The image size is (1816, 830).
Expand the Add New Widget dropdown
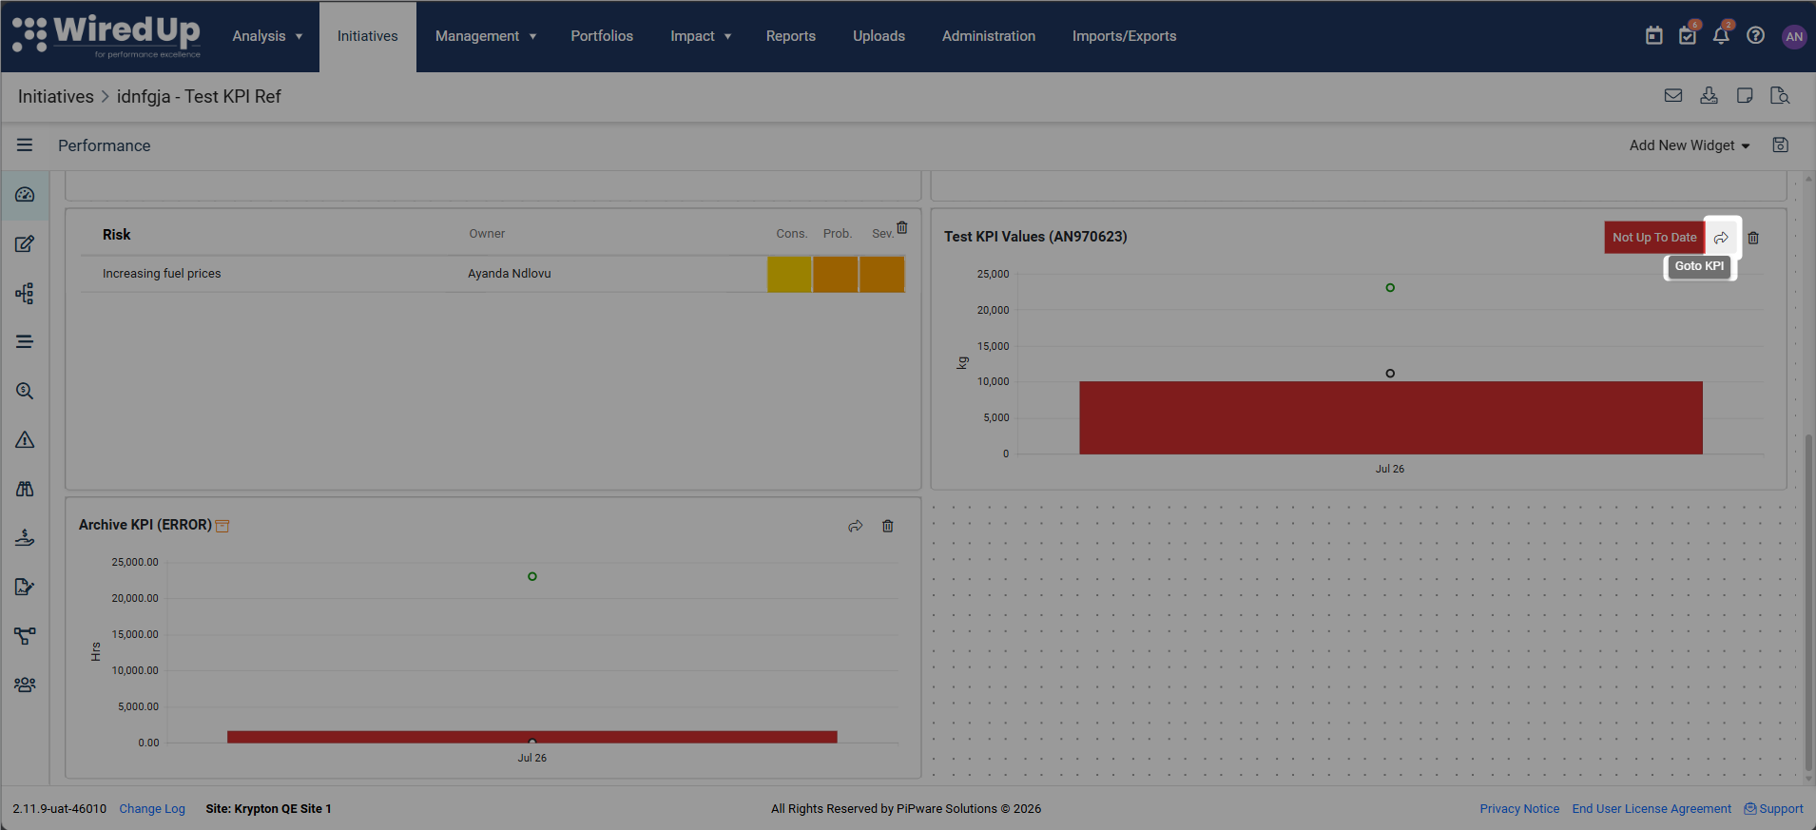pyautogui.click(x=1690, y=145)
